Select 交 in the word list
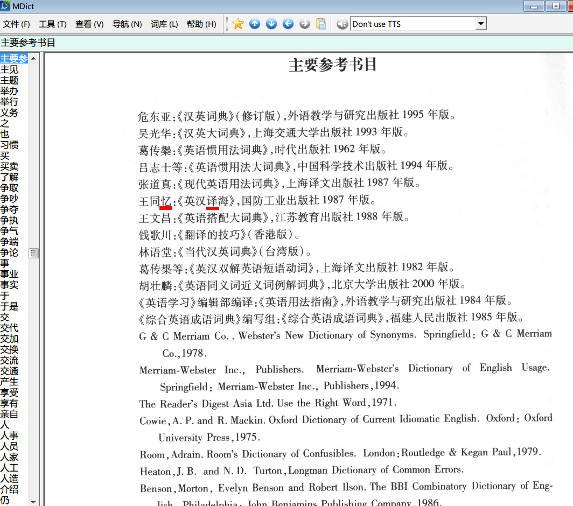This screenshot has width=573, height=506. (5, 317)
